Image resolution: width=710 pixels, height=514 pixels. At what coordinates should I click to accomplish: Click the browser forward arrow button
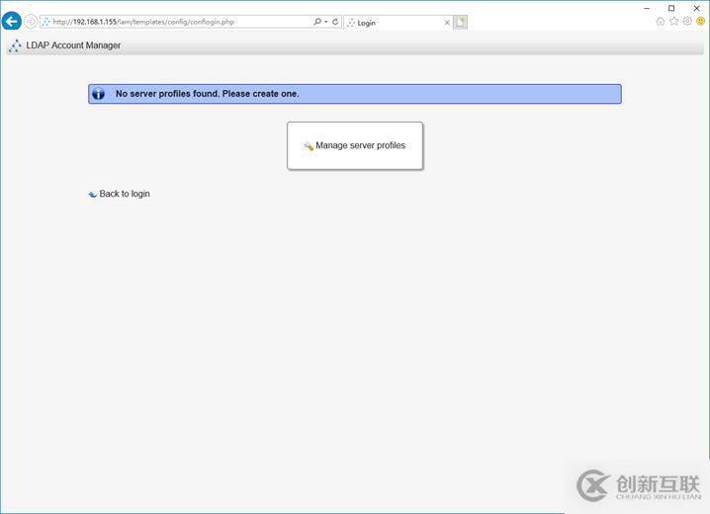(x=31, y=22)
